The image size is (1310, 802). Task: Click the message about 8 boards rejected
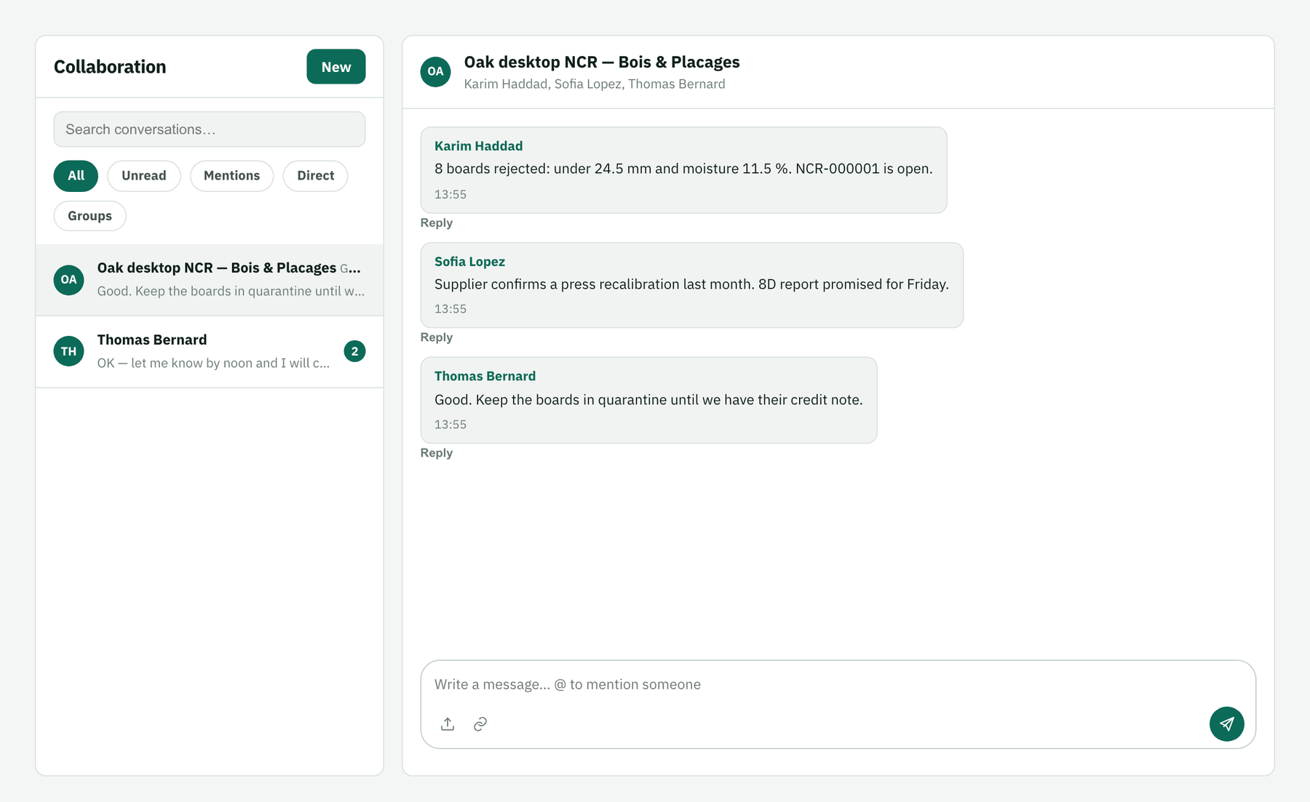683,169
